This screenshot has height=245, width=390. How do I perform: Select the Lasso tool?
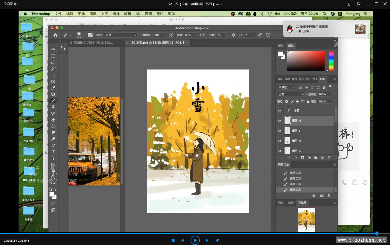(x=53, y=62)
